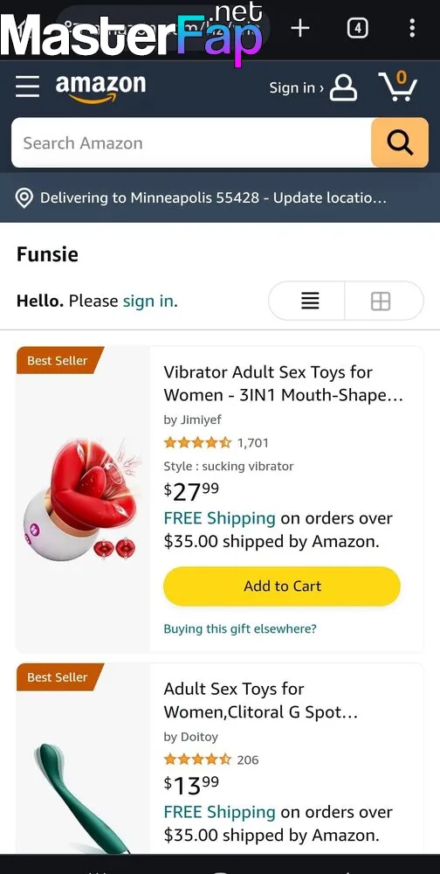Viewport: 440px width, 874px height.
Task: Click the orange search magnifier button
Action: (400, 142)
